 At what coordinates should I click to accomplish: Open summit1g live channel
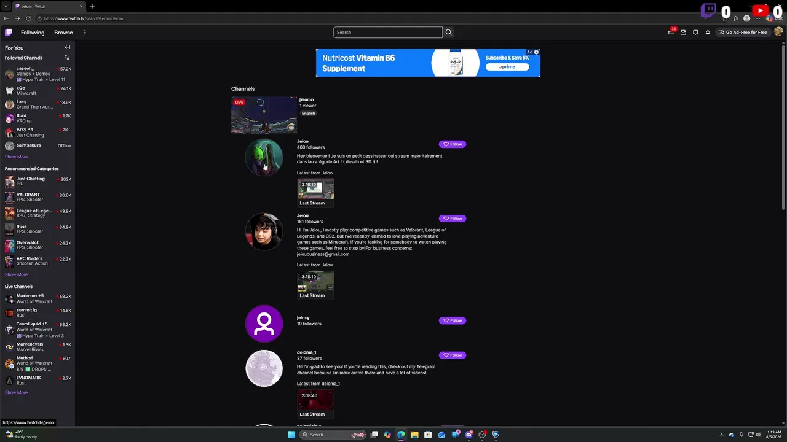[x=38, y=312]
